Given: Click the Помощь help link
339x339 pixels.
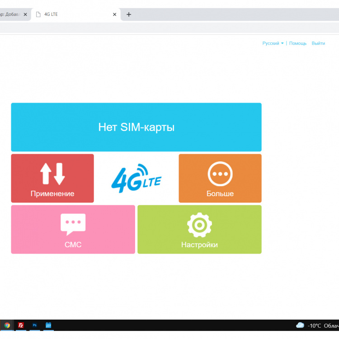Looking at the screenshot, I should click(x=298, y=43).
